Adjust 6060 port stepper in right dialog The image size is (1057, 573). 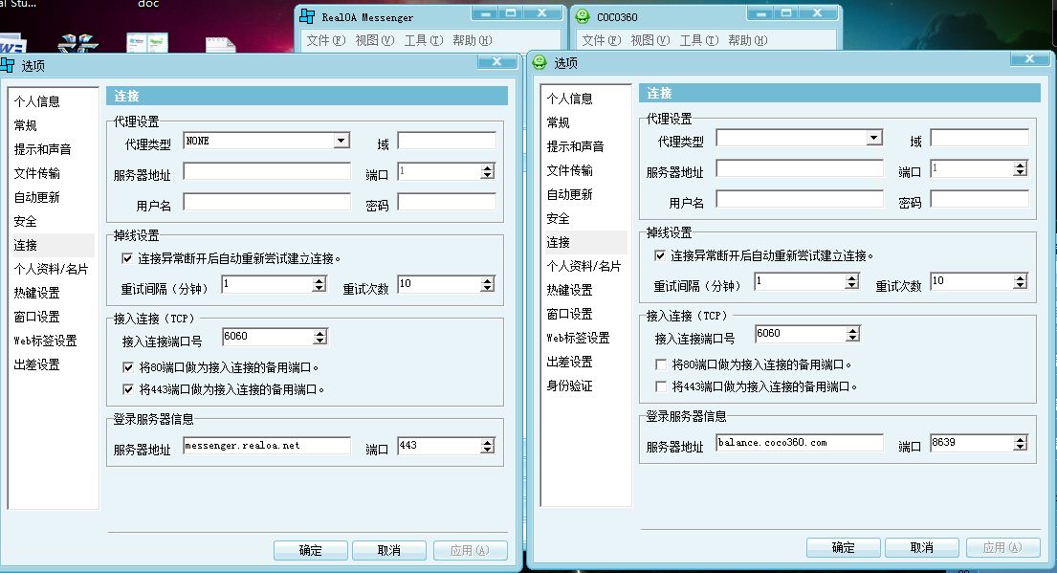click(x=852, y=334)
